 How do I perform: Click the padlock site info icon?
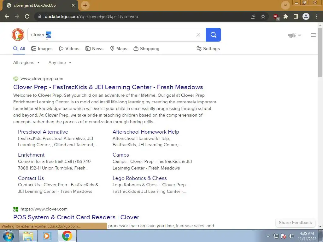point(39,16)
